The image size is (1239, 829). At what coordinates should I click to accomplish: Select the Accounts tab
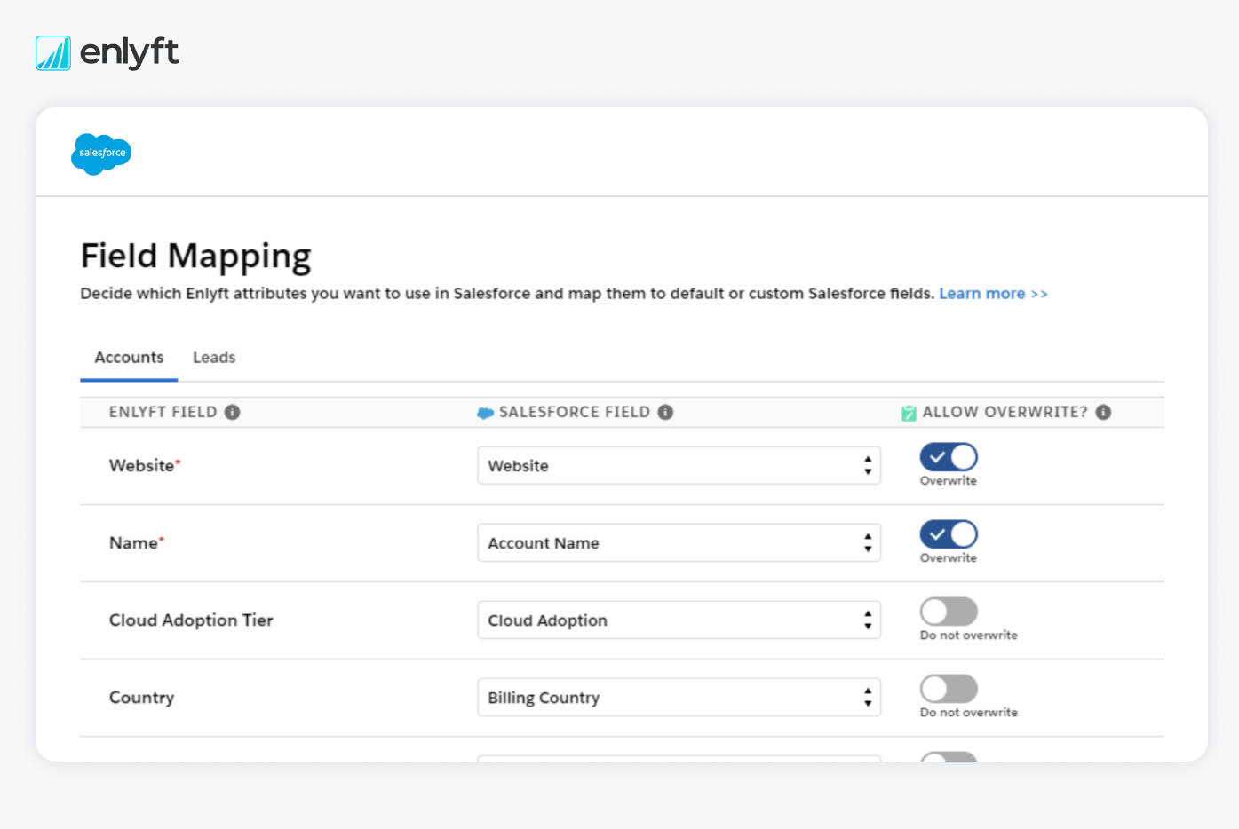(x=129, y=358)
